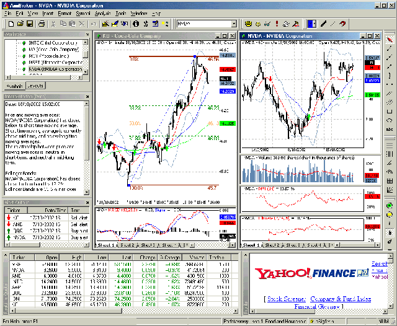Screen dimensions: 397x326
Task: Click the AMD sell alert row
Action: tap(47, 224)
